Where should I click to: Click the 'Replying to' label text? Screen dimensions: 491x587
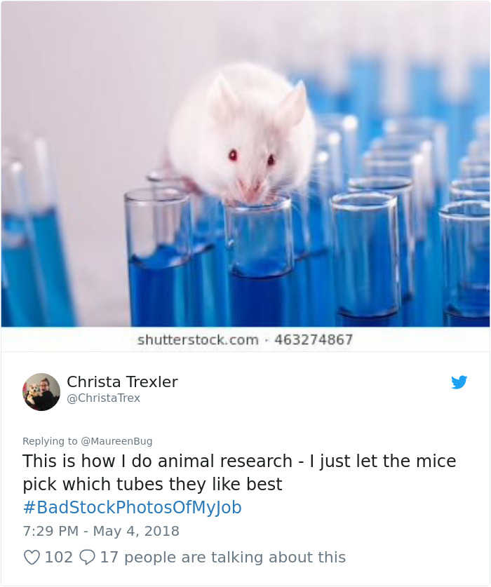(50, 441)
